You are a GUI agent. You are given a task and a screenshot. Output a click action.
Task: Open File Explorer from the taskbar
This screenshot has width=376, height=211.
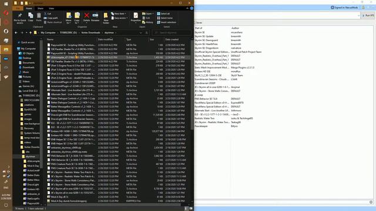[6, 50]
